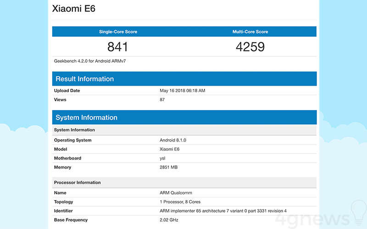
Task: Select the 2.02 GHz frequency value
Action: 169,220
